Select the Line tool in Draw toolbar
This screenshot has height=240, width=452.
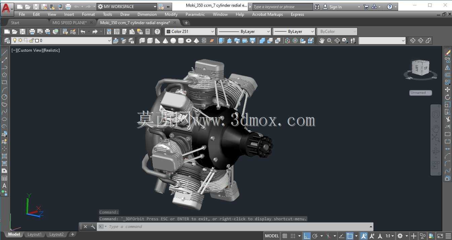click(4, 53)
